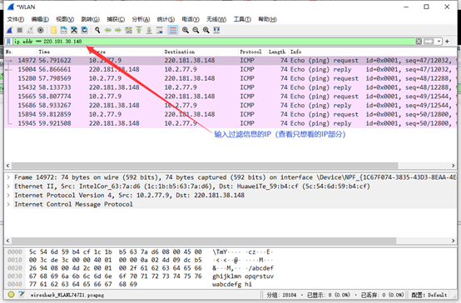
Task: Add a filter button with plus icon
Action: click(x=447, y=42)
